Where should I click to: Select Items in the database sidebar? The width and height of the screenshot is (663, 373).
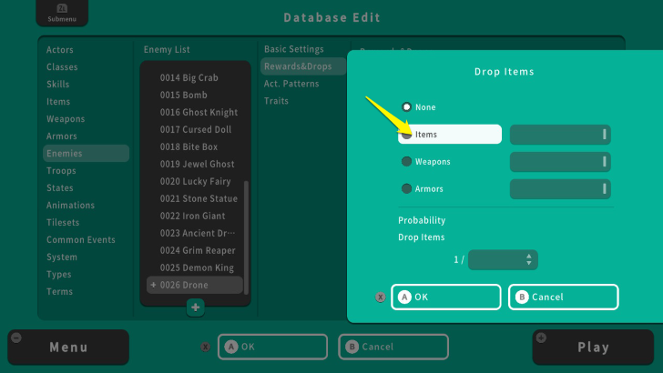coord(58,101)
